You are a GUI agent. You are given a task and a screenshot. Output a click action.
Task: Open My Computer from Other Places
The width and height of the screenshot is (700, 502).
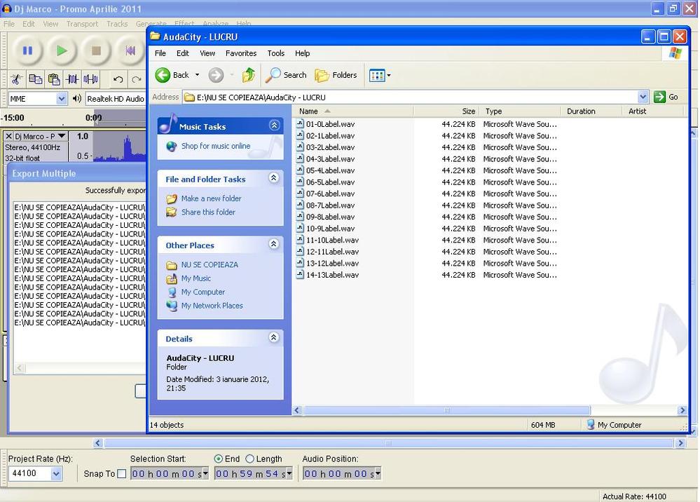pyautogui.click(x=203, y=292)
